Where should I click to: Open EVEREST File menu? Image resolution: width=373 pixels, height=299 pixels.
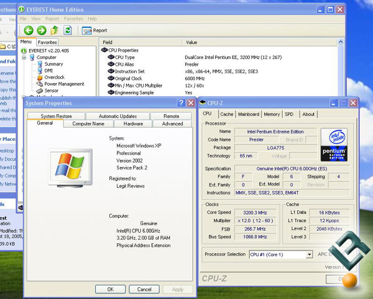click(23, 19)
